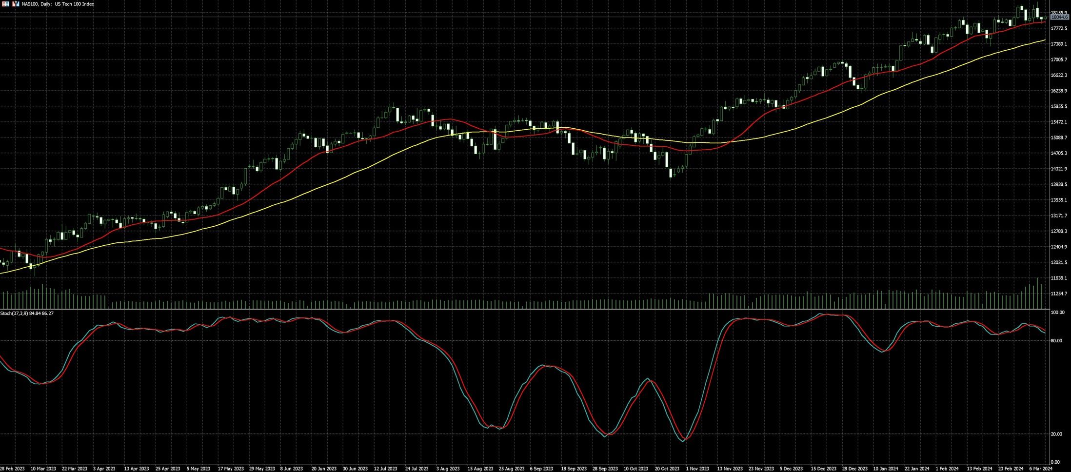
Task: Click the 1 Nov 2023 date label
Action: coord(698,469)
